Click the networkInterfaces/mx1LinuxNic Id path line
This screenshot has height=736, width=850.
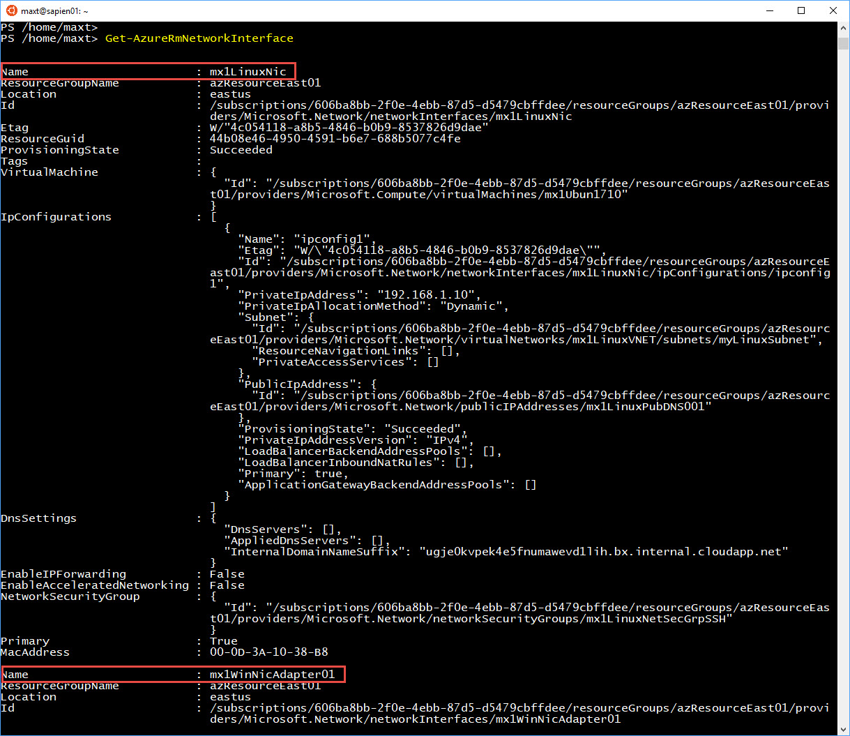tap(391, 117)
